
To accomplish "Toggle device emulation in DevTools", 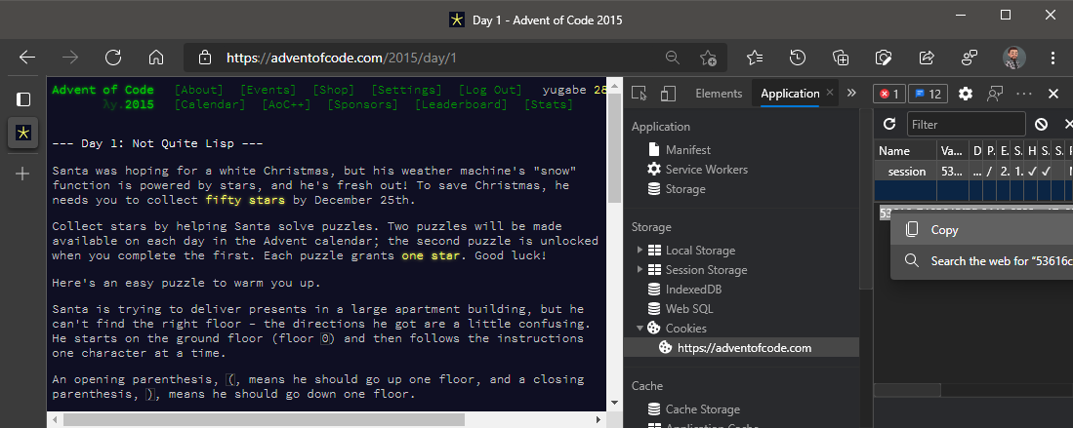I will click(669, 94).
